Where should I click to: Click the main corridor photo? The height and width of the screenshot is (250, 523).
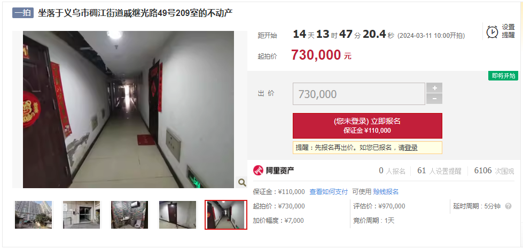point(128,109)
